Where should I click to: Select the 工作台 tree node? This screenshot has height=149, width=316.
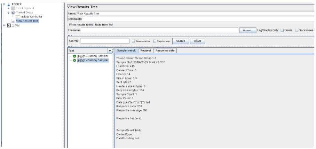coord(16,25)
